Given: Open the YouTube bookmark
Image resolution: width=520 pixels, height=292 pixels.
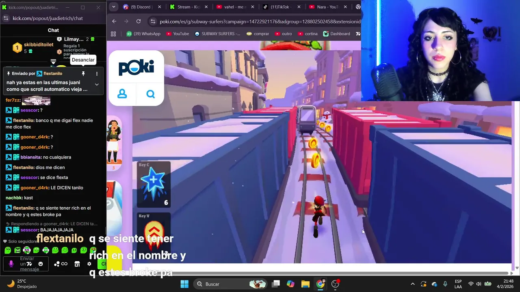Looking at the screenshot, I should [x=177, y=34].
